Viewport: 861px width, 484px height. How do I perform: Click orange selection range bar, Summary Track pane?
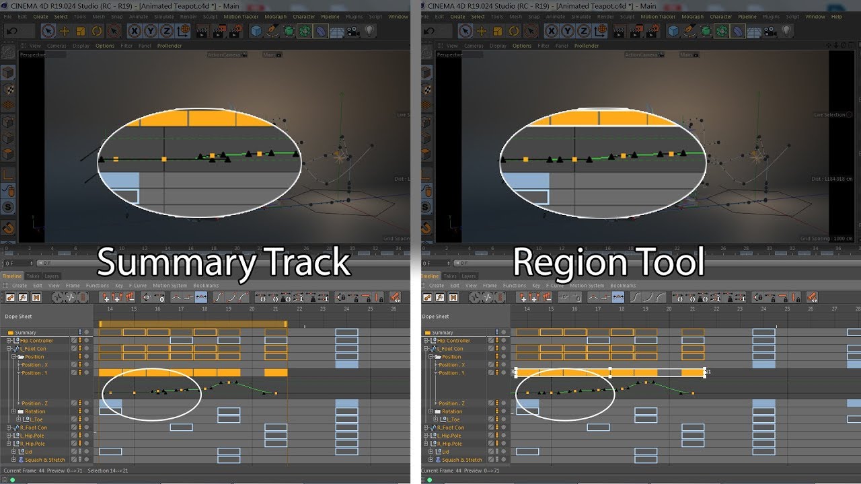point(193,324)
